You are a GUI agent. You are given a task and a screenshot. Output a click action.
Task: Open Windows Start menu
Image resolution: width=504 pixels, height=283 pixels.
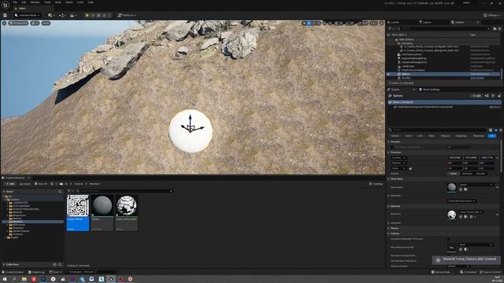[5, 279]
